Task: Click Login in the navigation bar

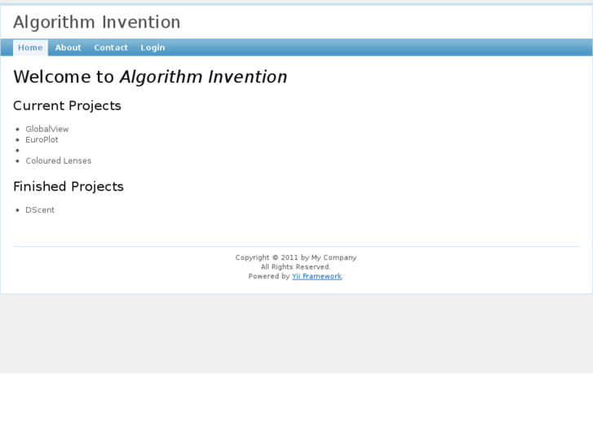Action: [153, 48]
